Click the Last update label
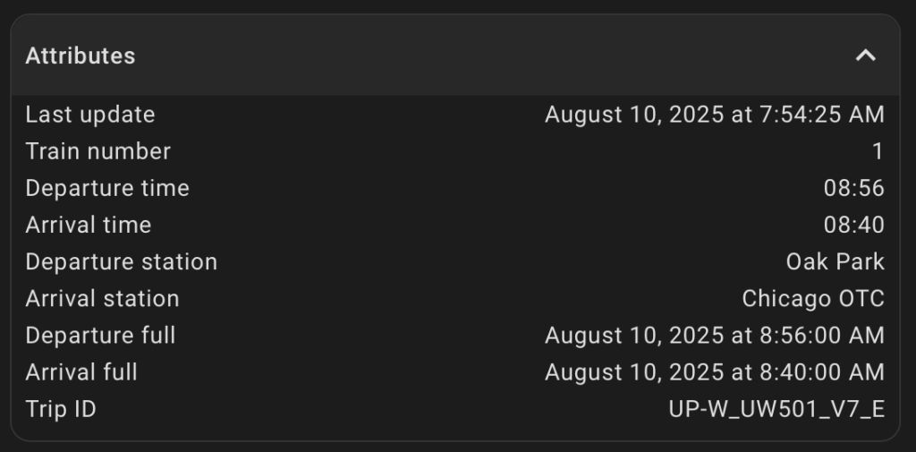This screenshot has height=452, width=916. [x=90, y=115]
